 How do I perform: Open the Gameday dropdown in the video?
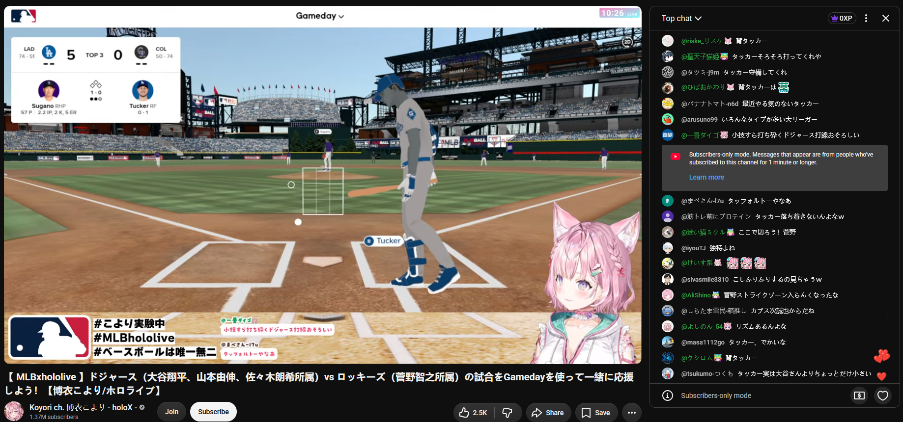(x=320, y=16)
